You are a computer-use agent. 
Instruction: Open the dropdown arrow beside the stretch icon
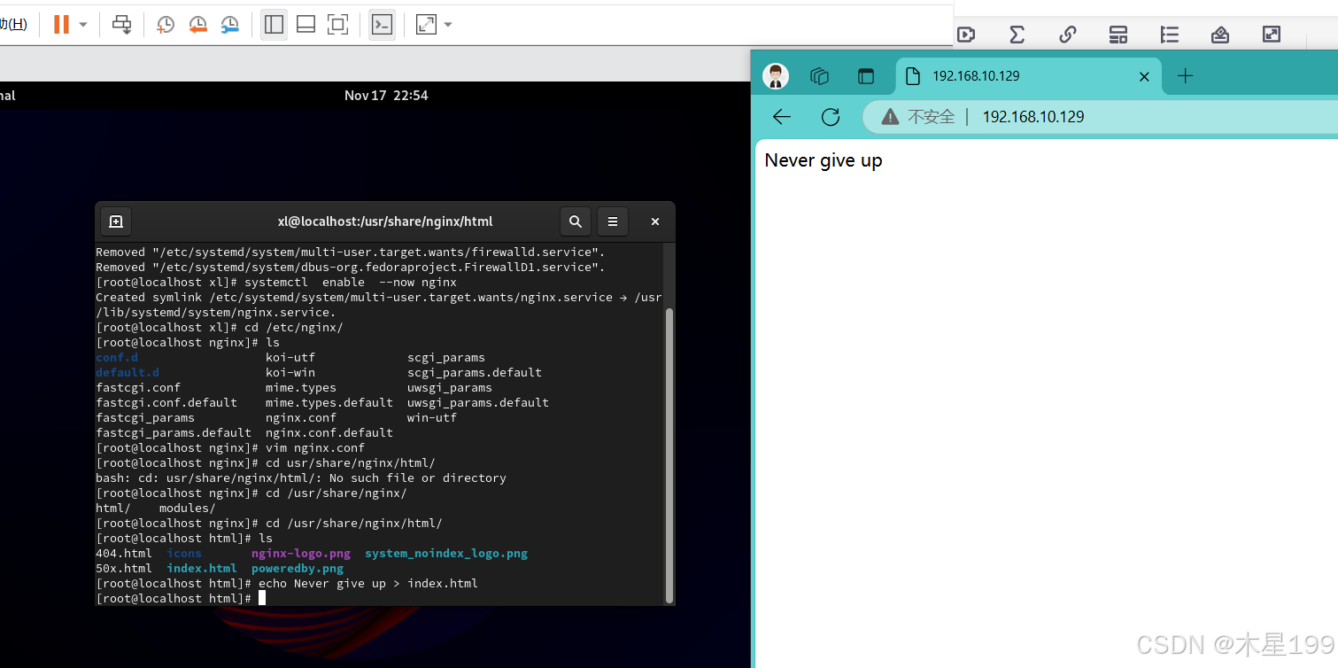coord(448,25)
